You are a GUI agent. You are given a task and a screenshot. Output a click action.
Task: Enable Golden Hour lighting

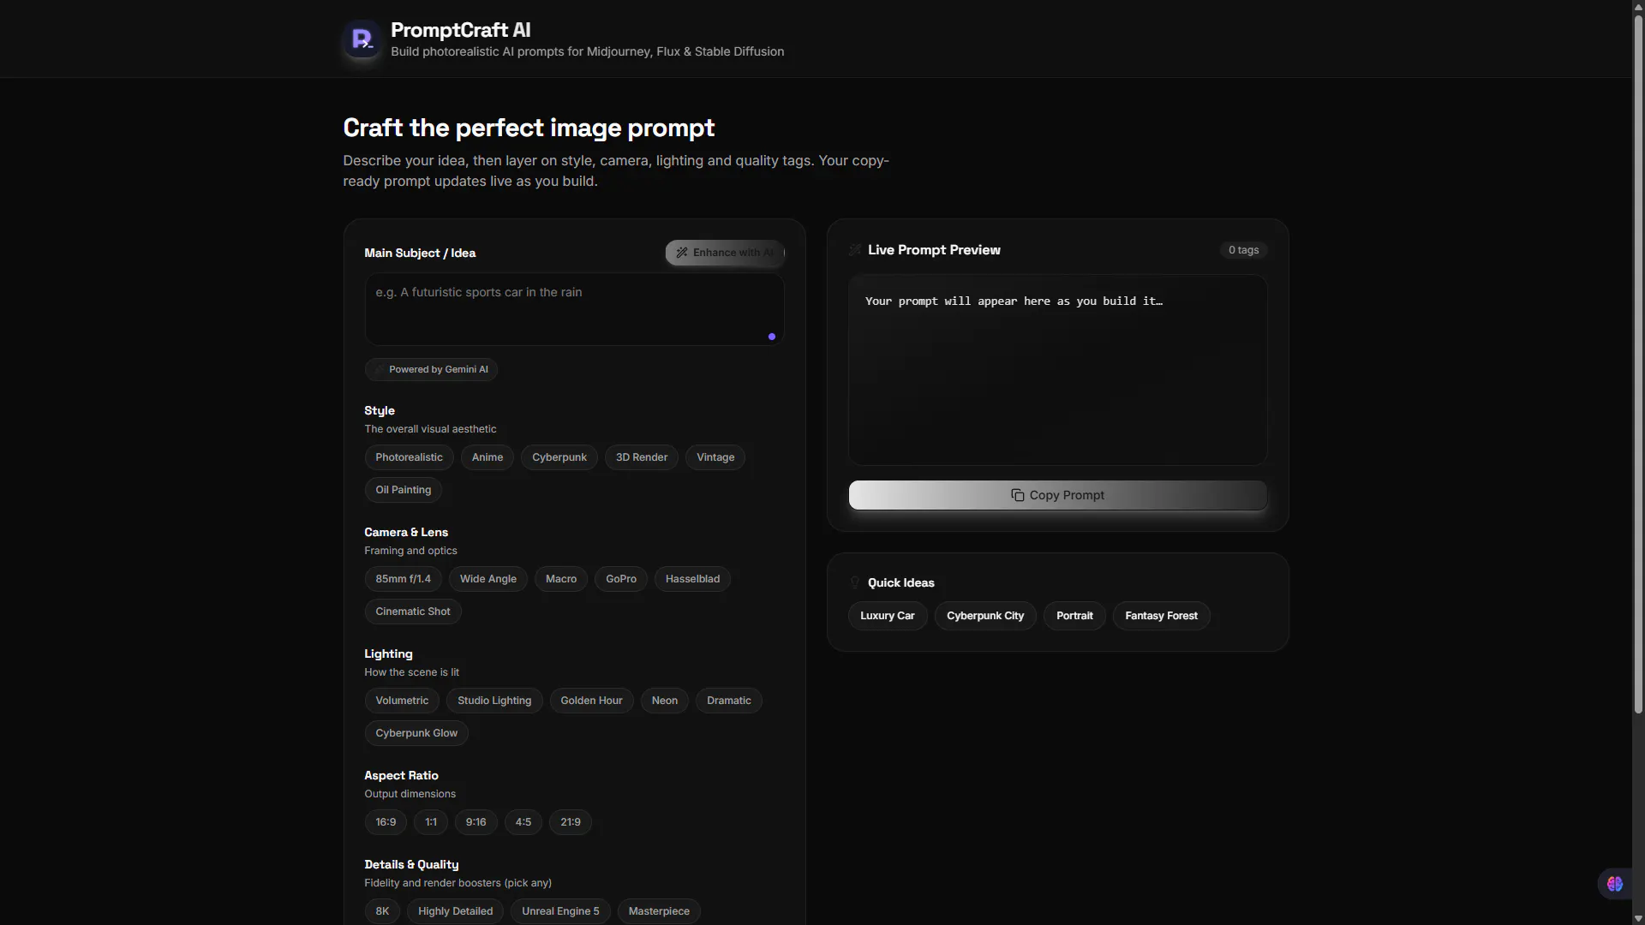coord(592,701)
